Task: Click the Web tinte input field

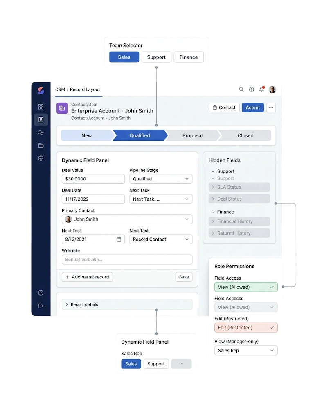Action: [127, 259]
